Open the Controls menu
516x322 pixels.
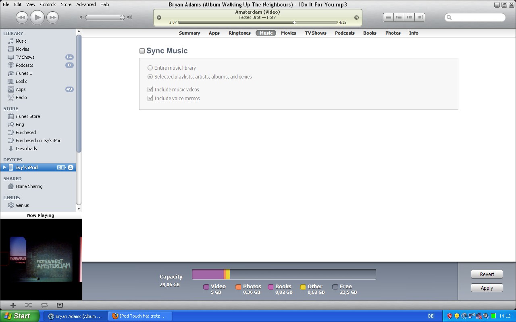coord(48,4)
